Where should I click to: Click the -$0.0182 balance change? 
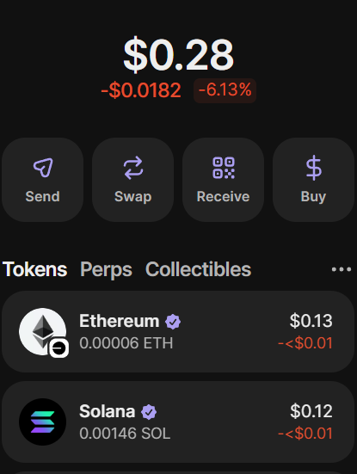(x=141, y=90)
